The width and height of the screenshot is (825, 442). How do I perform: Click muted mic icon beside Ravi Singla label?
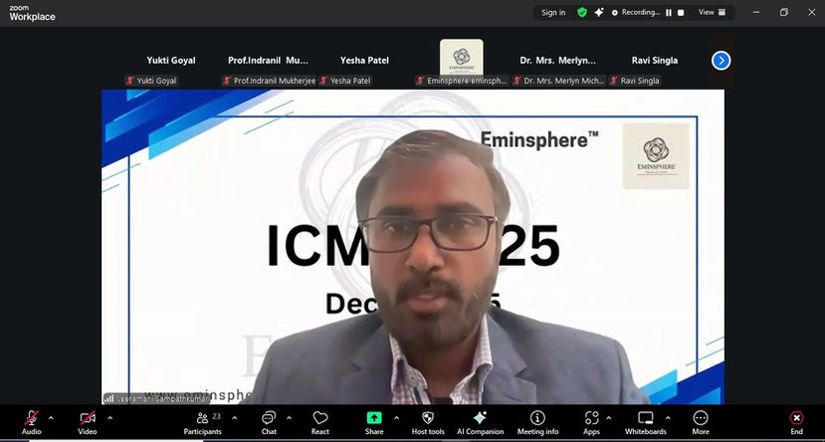[614, 81]
